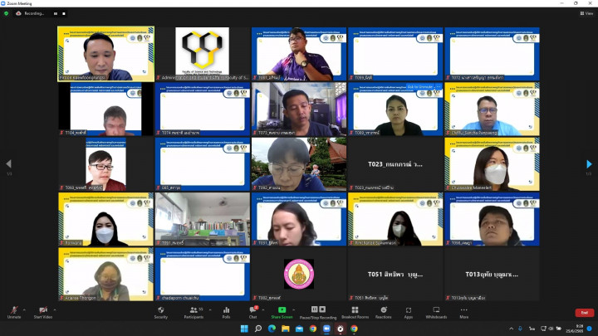Image resolution: width=598 pixels, height=336 pixels.
Task: Open Windows Start menu
Action: [244, 329]
